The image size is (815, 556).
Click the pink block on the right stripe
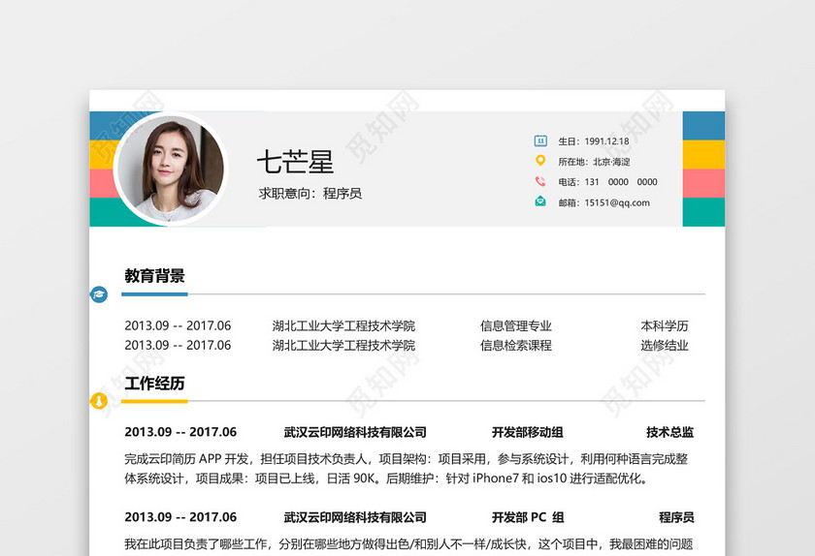point(703,183)
